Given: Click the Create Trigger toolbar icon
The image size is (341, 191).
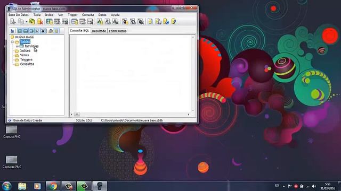Looking at the screenshot, I should coord(125,21).
